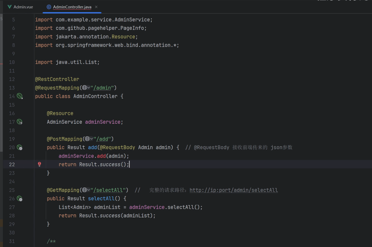
Task: Click the globe URL icon in GetMapping annotation
Action: [x=84, y=190]
